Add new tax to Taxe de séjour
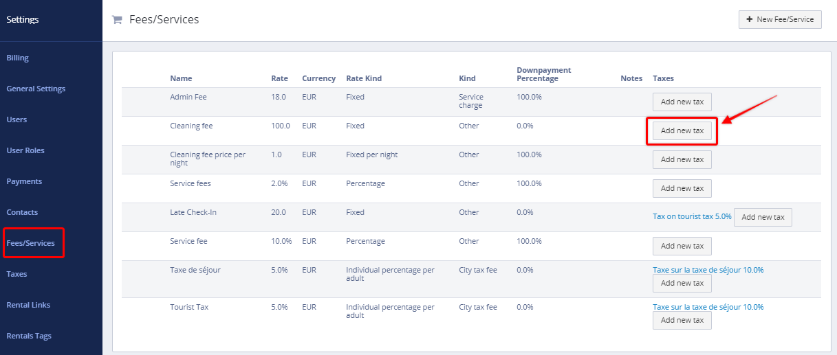The height and width of the screenshot is (355, 837). click(682, 283)
